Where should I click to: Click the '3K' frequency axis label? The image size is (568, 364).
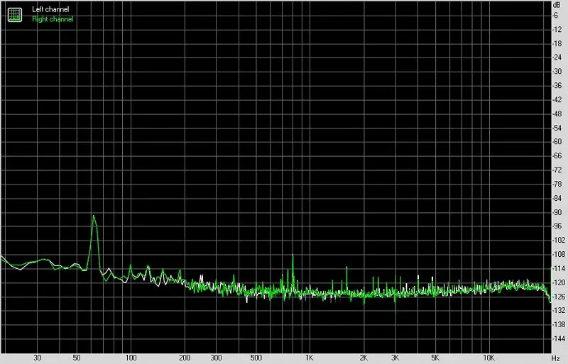pyautogui.click(x=395, y=358)
